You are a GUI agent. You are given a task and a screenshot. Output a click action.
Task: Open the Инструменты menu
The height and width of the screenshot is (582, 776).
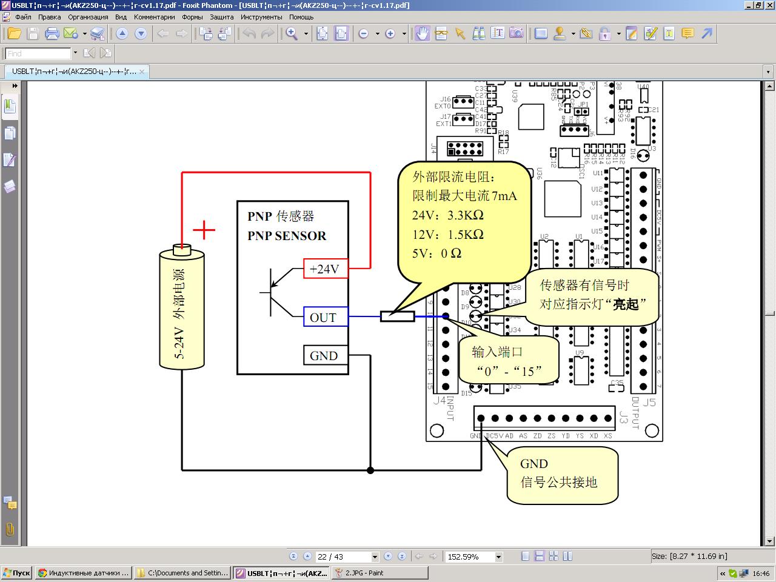pos(261,17)
